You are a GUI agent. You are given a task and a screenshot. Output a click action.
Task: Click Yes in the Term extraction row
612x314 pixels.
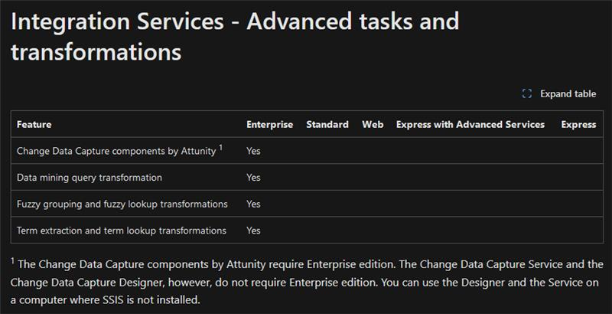click(x=253, y=231)
